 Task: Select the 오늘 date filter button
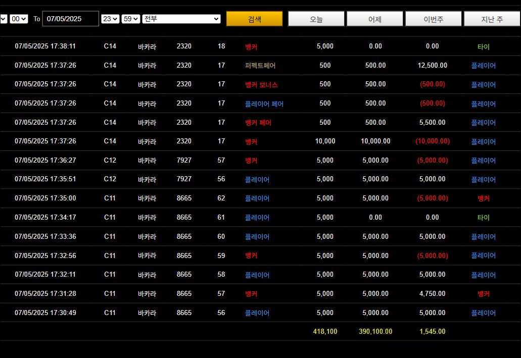(316, 19)
